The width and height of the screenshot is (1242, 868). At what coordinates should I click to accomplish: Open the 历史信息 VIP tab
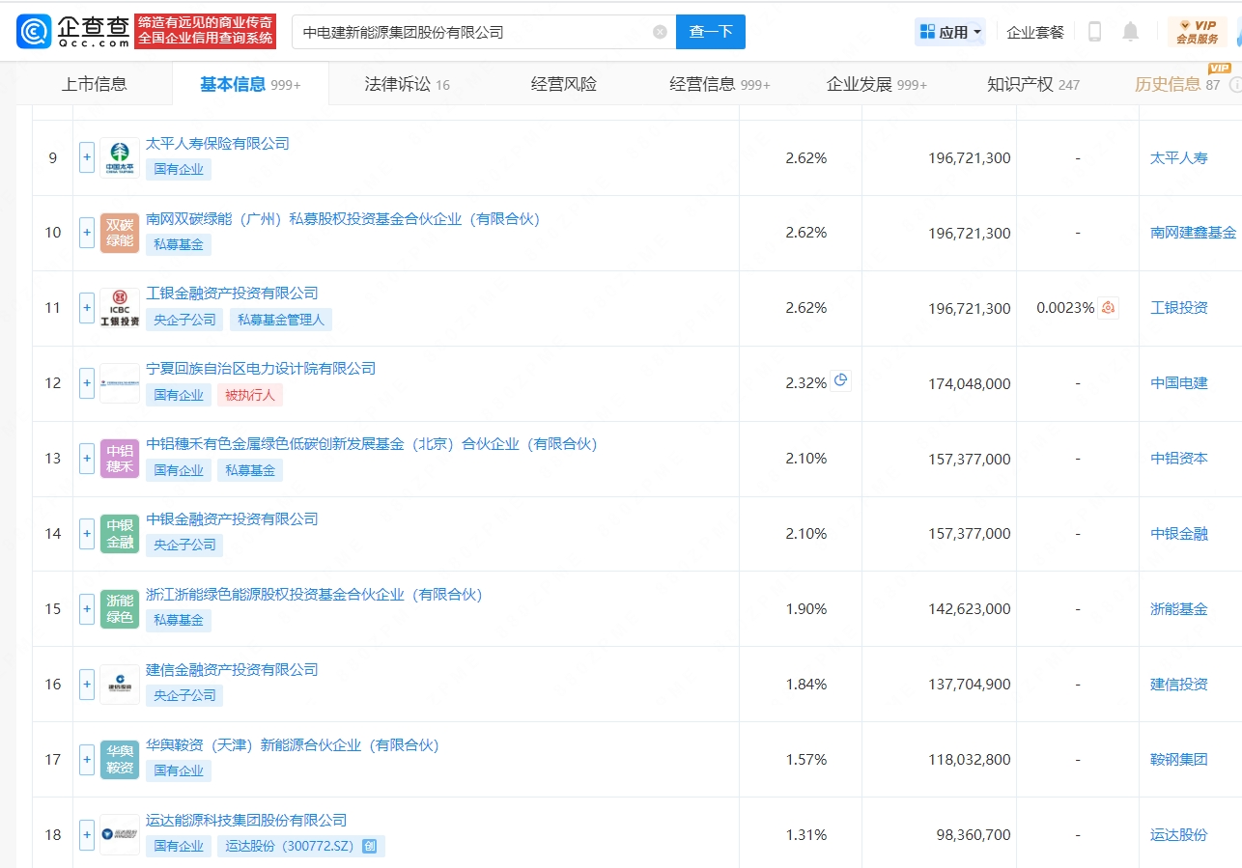pyautogui.click(x=1177, y=84)
